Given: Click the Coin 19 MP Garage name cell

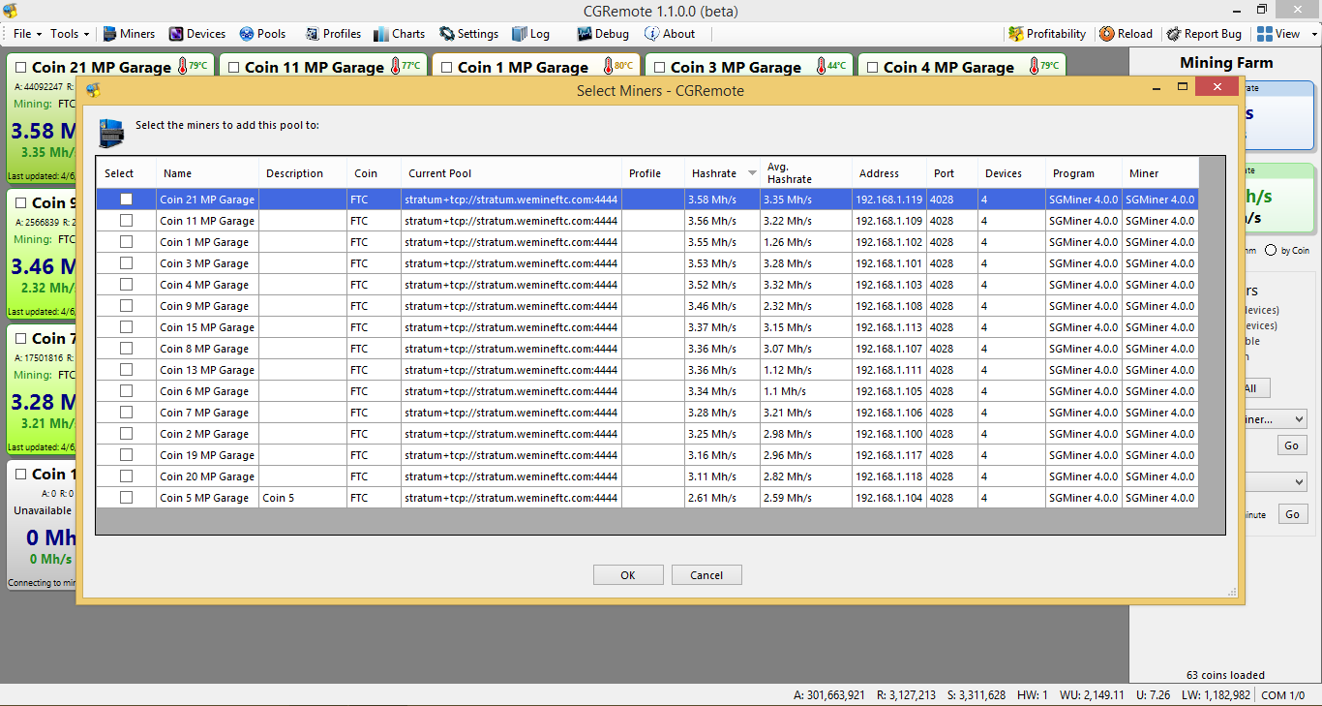Looking at the screenshot, I should 207,455.
